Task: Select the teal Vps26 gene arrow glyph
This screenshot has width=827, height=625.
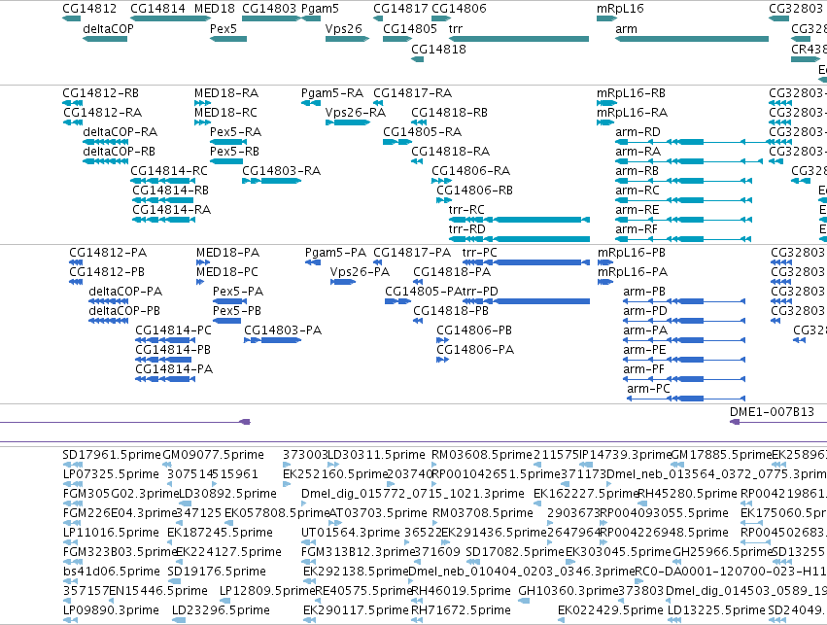Action: 348,39
